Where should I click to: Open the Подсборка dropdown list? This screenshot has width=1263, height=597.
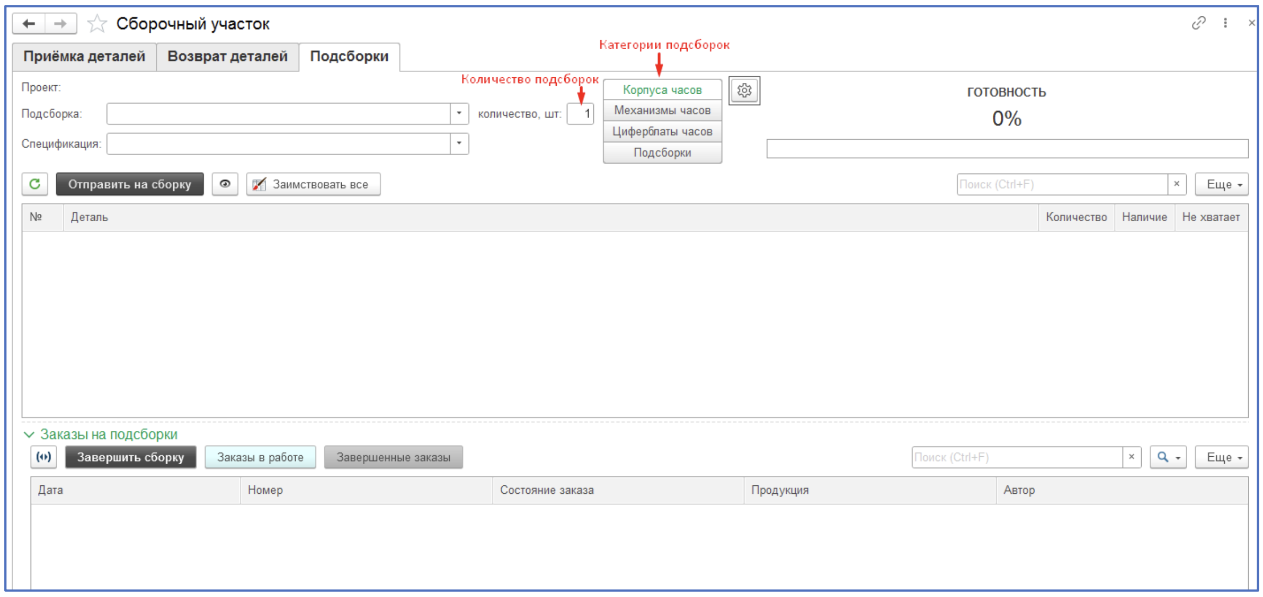point(459,114)
